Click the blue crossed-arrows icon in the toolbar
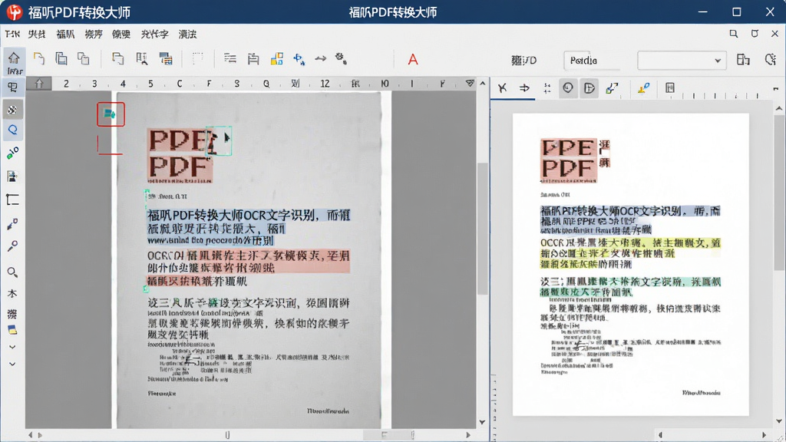 [299, 59]
